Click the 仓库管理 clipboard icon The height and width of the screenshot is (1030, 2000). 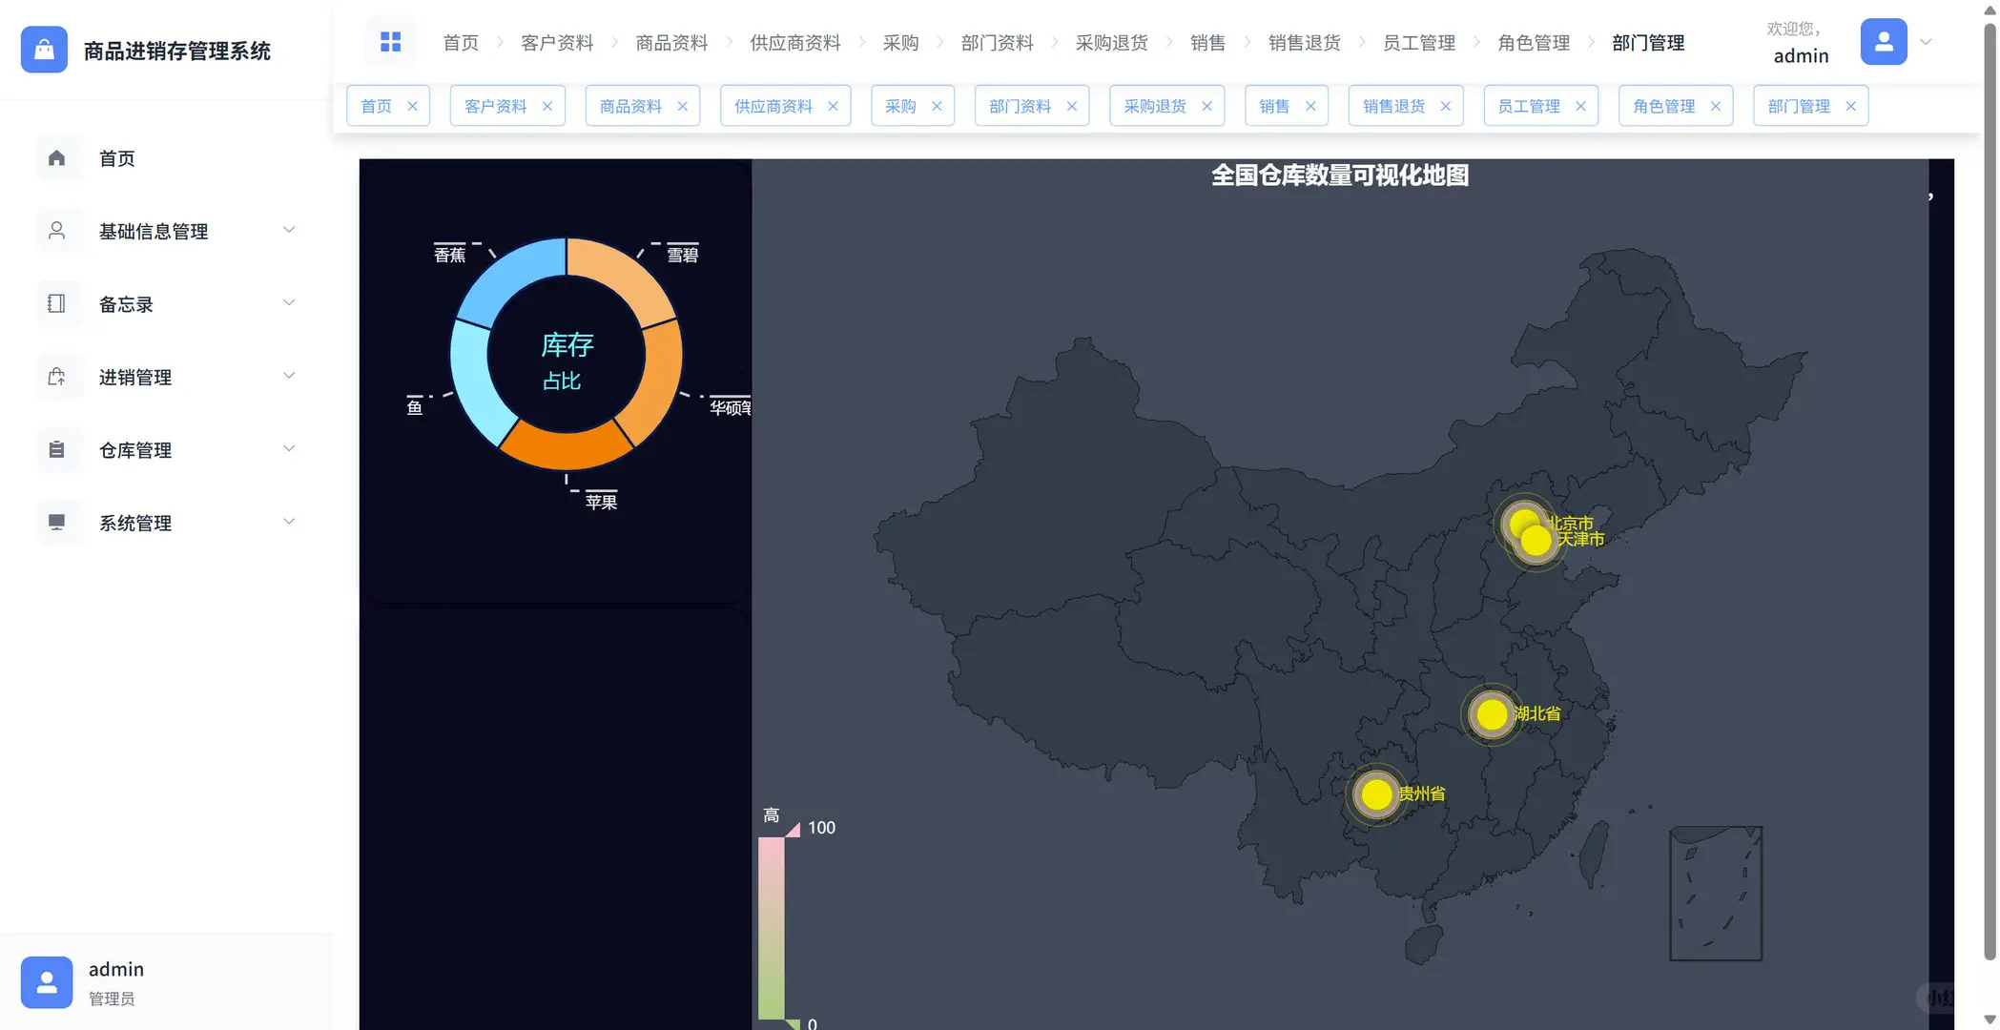point(57,449)
